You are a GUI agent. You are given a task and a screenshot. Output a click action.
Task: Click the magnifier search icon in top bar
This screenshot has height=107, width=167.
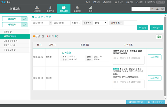[x=152, y=9]
